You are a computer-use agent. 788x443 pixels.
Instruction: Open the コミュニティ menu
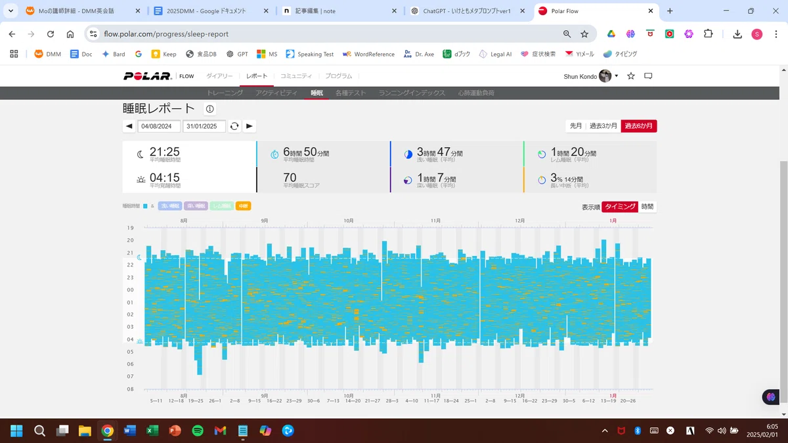coord(296,76)
